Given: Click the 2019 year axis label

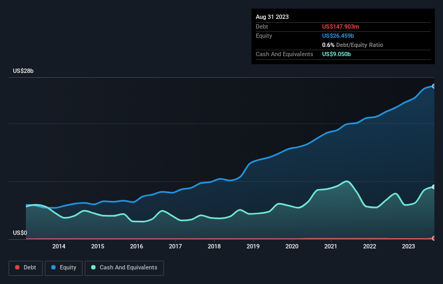Looking at the screenshot, I should (253, 247).
